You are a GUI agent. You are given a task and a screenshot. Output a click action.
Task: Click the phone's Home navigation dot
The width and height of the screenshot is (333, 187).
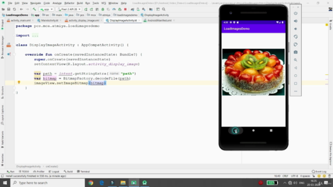253,130
